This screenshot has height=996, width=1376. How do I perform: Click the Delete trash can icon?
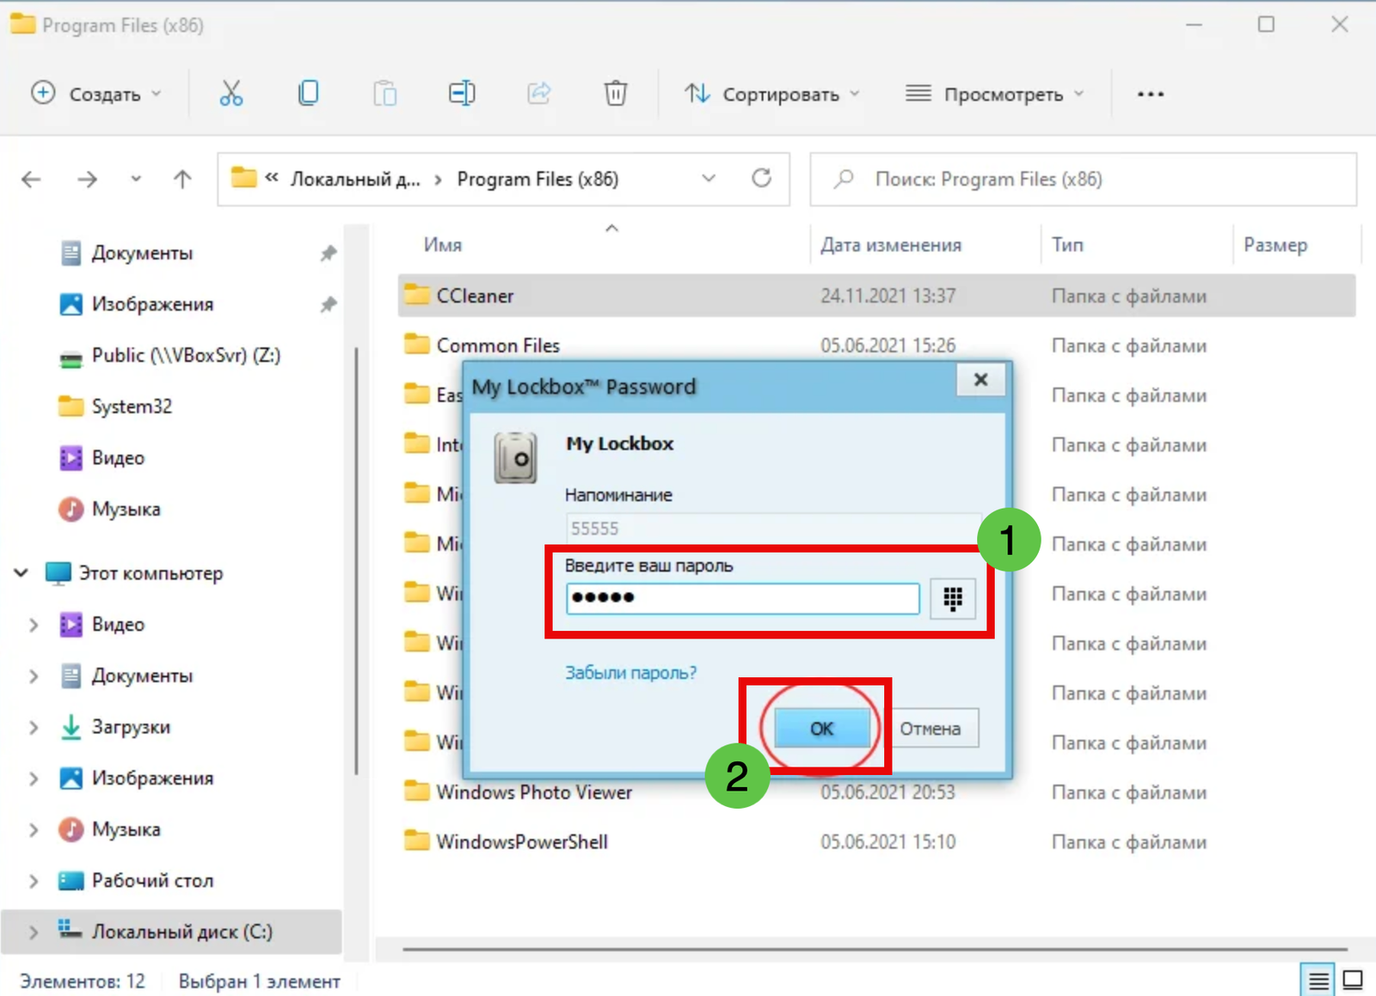(615, 93)
